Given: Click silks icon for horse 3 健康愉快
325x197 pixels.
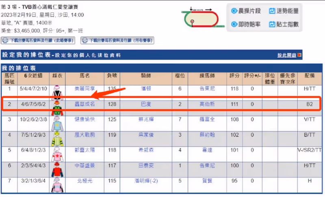Looking at the screenshot, I should coord(57,123).
